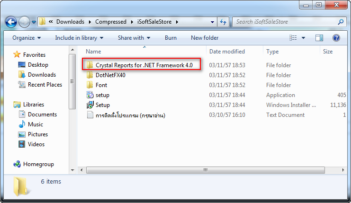Image resolution: width=351 pixels, height=203 pixels.
Task: Click the horizontal scrollbar thumb
Action: (205, 170)
